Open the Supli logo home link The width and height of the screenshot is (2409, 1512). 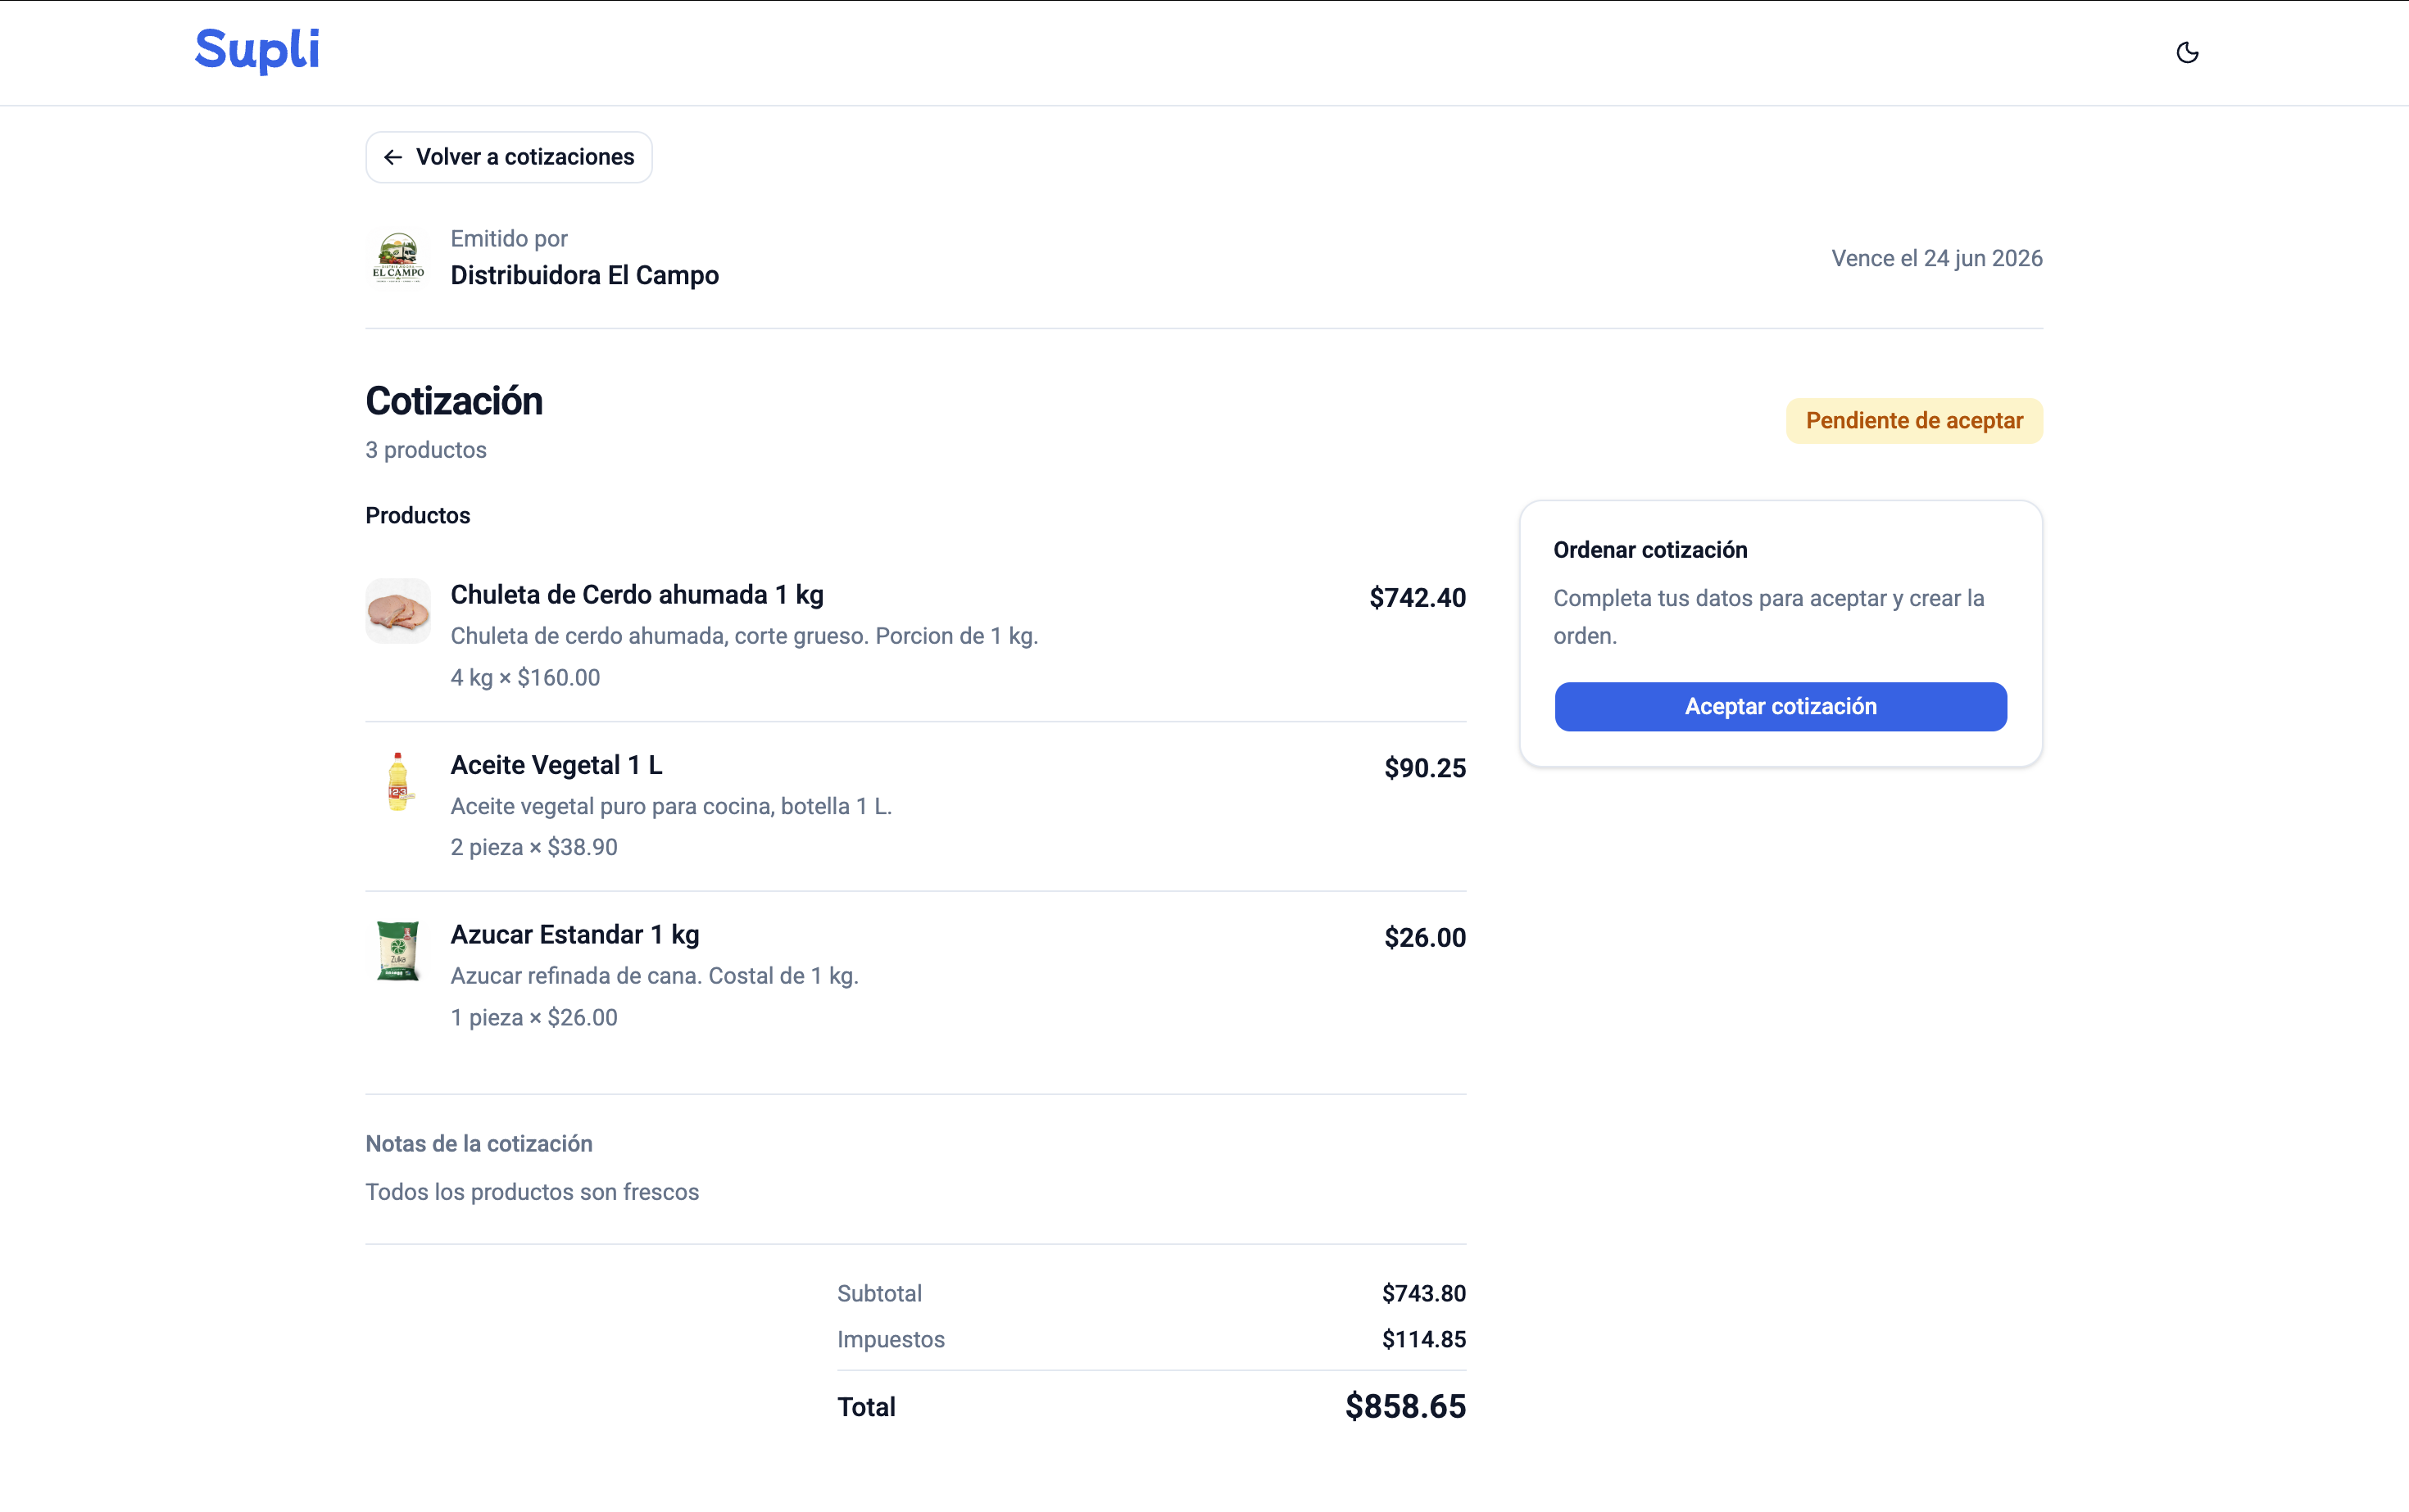257,49
